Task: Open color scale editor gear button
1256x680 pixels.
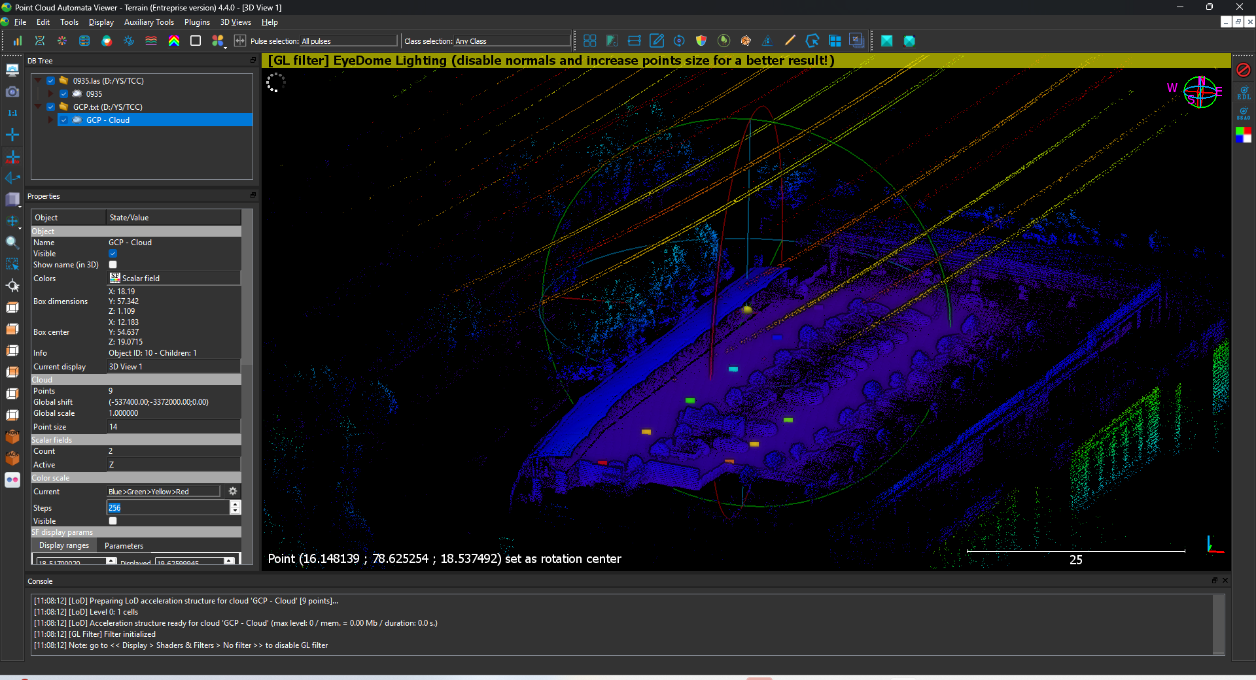Action: [233, 491]
